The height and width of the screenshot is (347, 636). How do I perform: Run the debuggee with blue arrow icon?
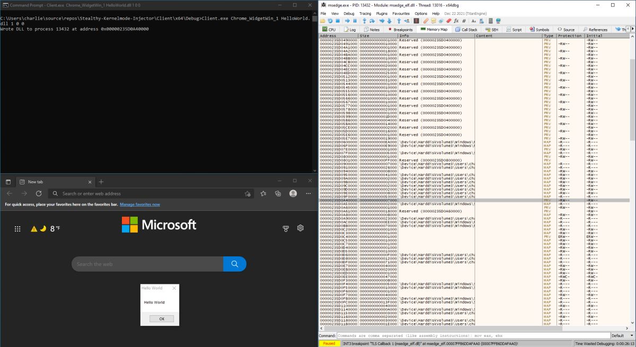pos(347,21)
